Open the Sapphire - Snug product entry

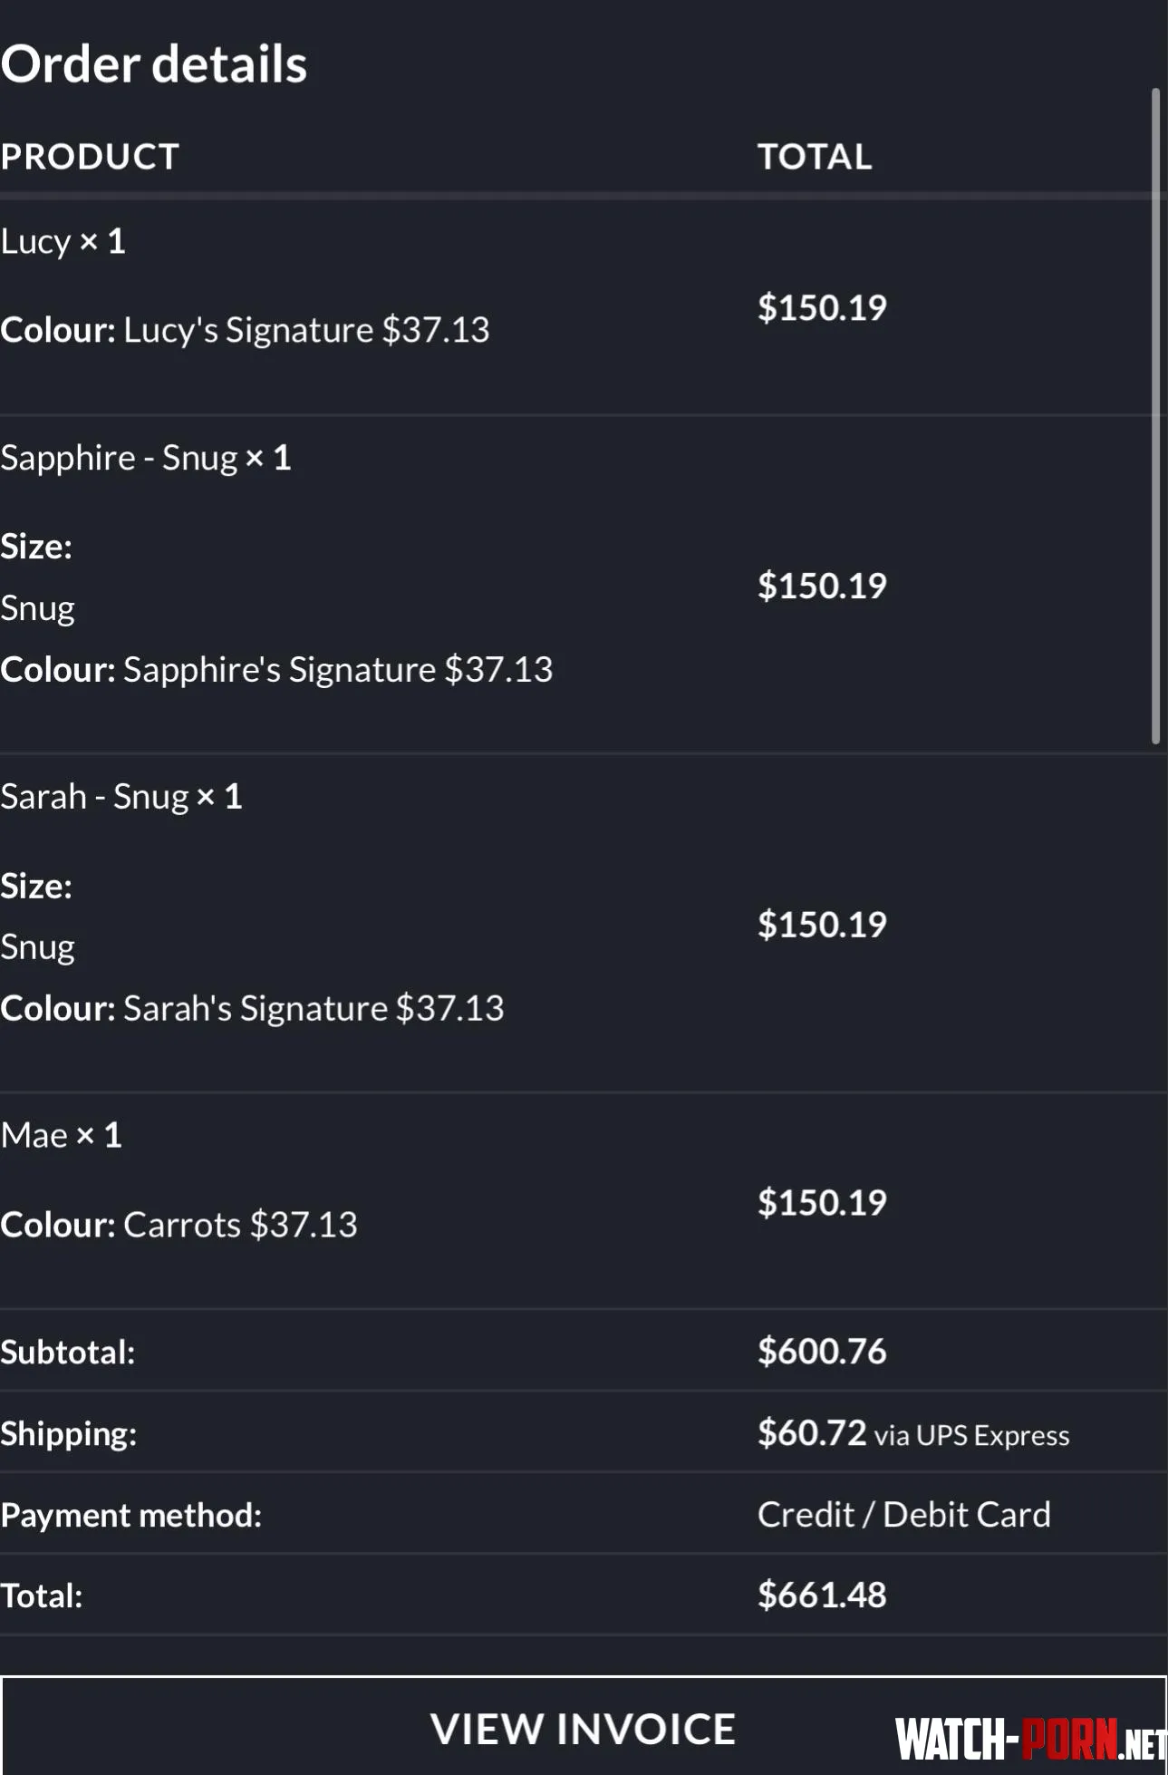[x=146, y=458]
